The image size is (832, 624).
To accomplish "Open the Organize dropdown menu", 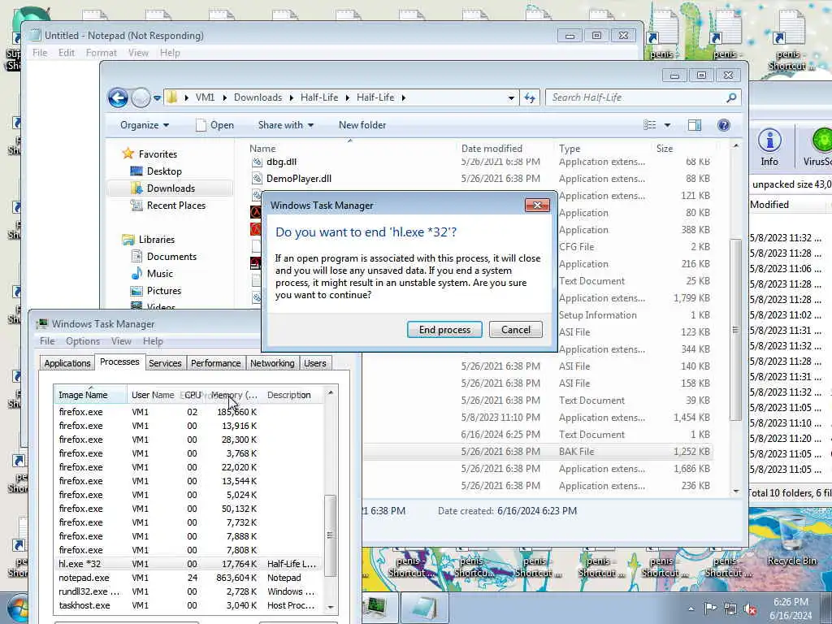I will 145,125.
